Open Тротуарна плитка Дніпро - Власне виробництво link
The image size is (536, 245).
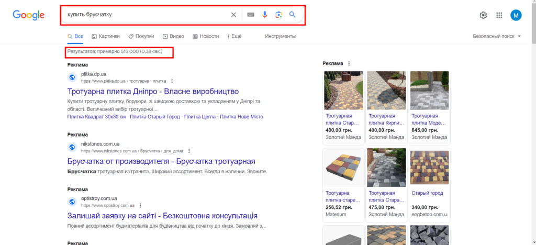tap(153, 92)
